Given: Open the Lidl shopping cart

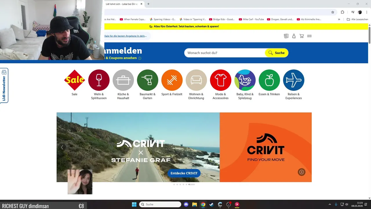Looking at the screenshot, I should click(302, 36).
